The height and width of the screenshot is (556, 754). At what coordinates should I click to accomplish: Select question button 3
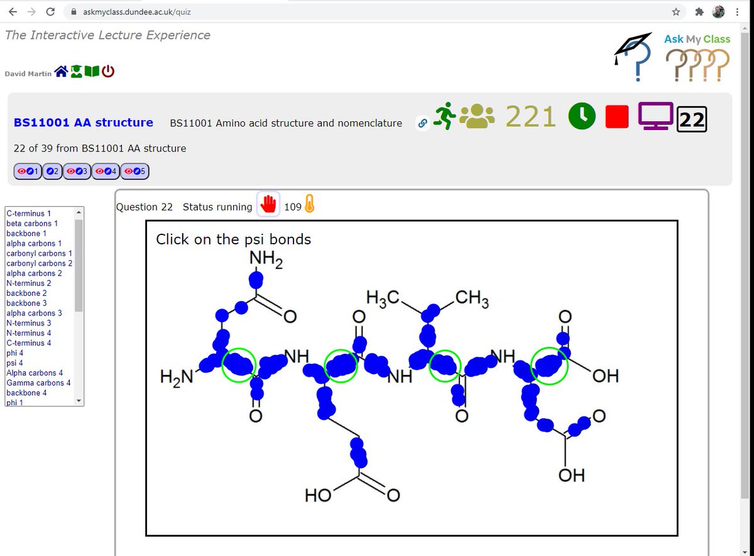(77, 171)
